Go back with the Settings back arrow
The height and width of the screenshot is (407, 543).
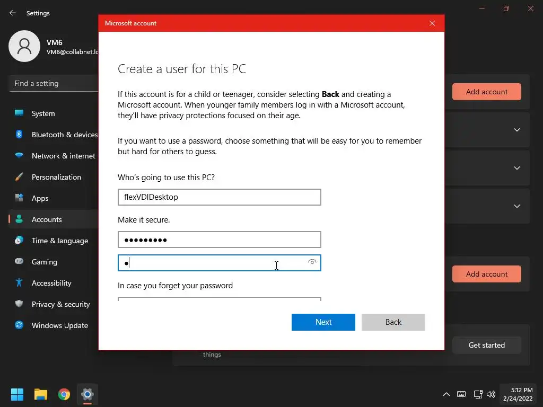tap(13, 13)
